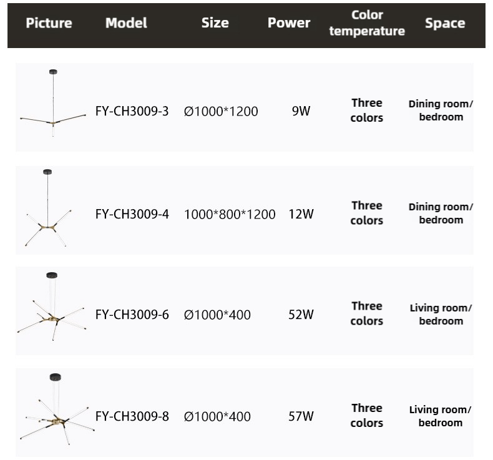Click the Color temperature column header
Screen dimensions: 493x460
point(367,23)
